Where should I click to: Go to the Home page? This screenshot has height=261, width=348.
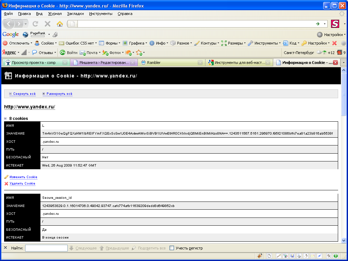coord(60,23)
